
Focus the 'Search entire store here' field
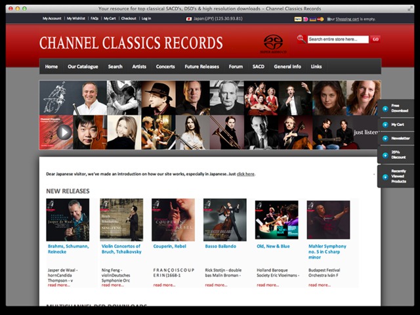click(x=338, y=39)
